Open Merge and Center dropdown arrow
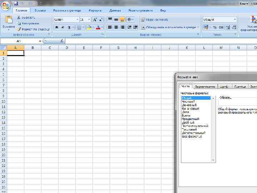Viewport: 257px width, 193px height. (198, 27)
